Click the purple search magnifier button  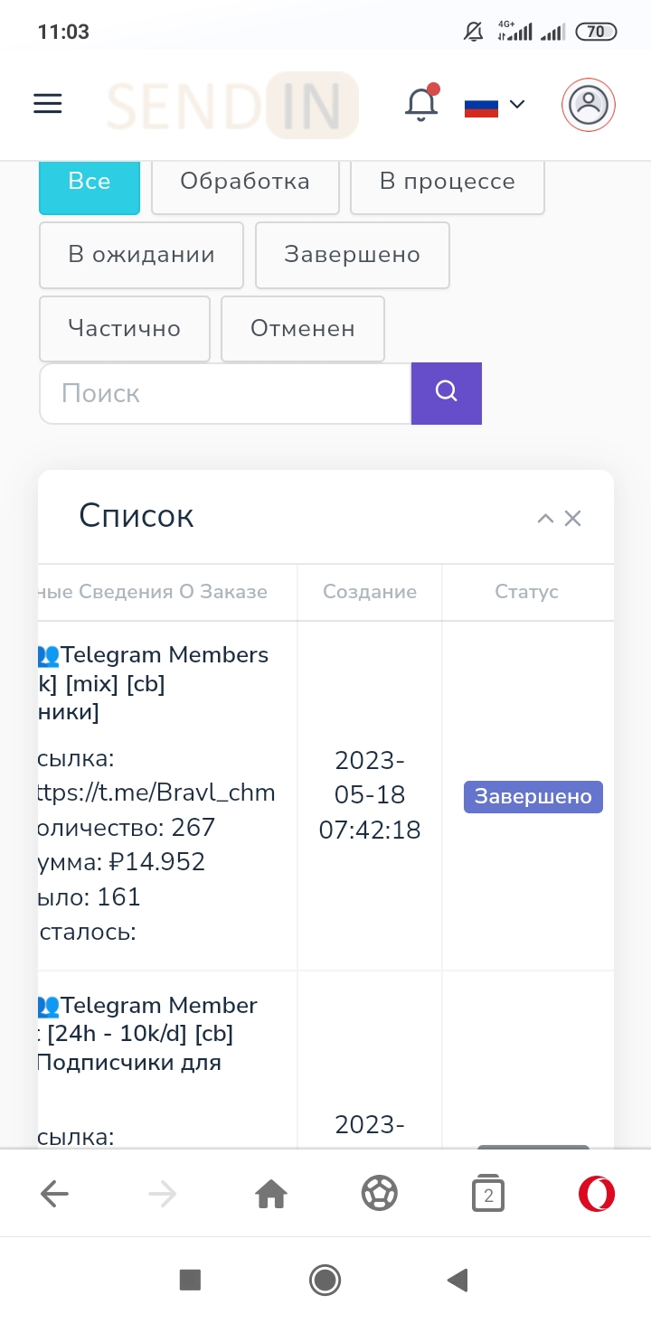(447, 393)
